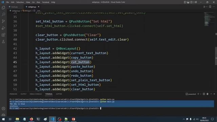Open the Windows notification center
The height and width of the screenshot is (122, 217).
pyautogui.click(x=213, y=119)
